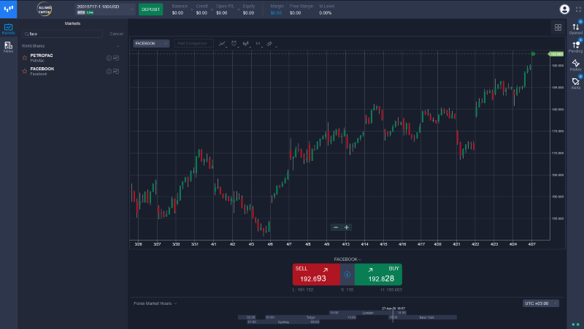
Task: Change the 1H timeframe setting
Action: 258,44
